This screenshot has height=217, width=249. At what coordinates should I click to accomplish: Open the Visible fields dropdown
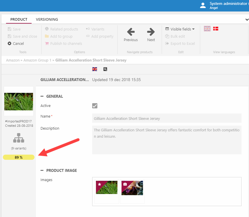180,29
